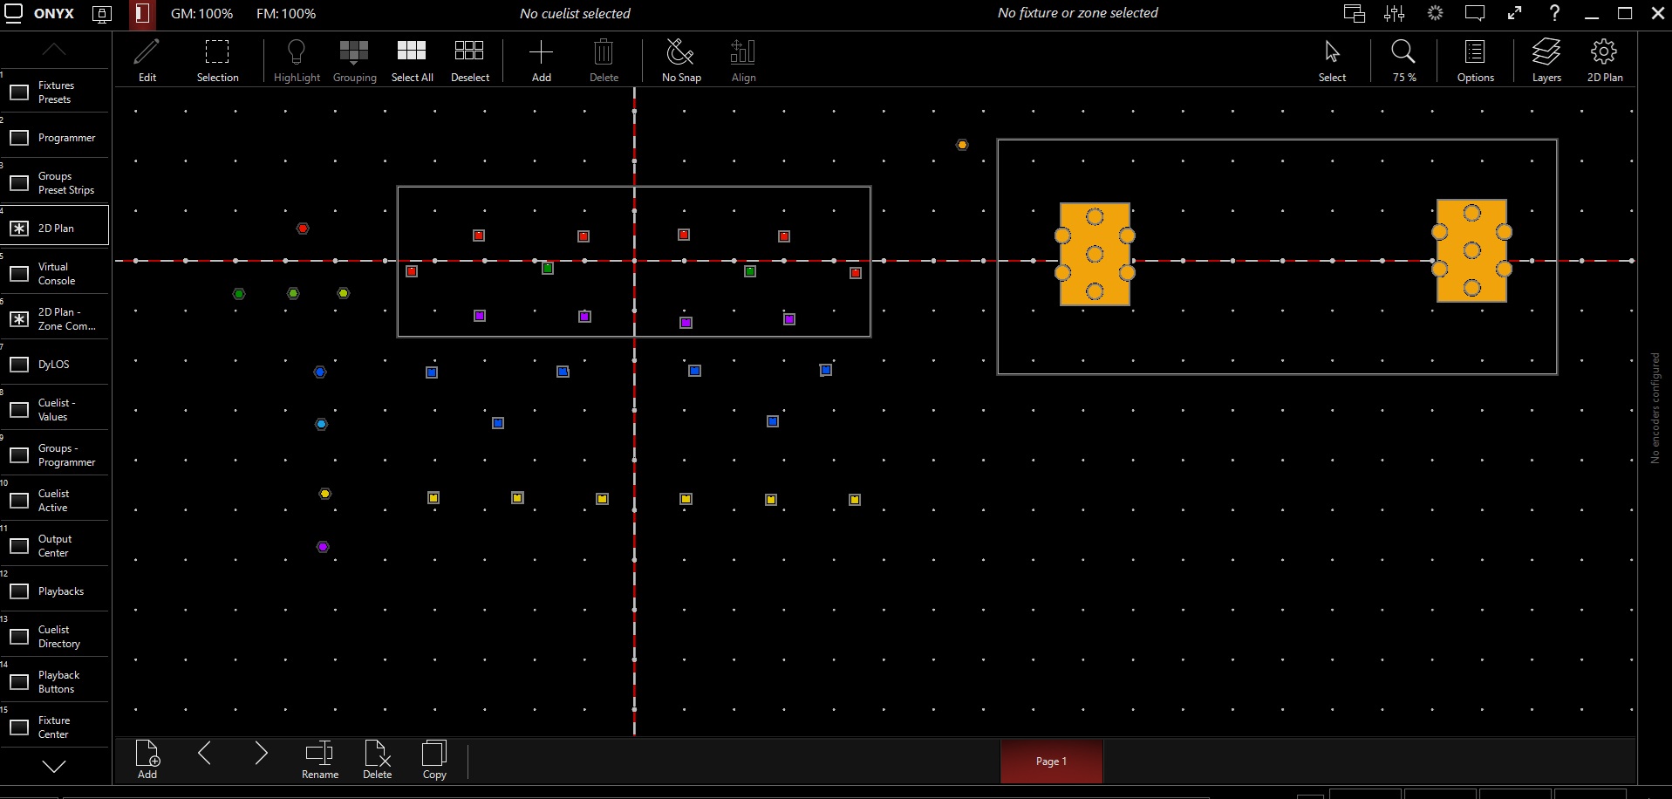Select the lone red circle fixture
Image resolution: width=1672 pixels, height=799 pixels.
click(x=303, y=229)
